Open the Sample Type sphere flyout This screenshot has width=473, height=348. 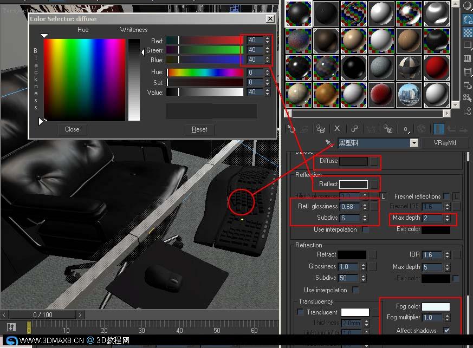click(467, 7)
